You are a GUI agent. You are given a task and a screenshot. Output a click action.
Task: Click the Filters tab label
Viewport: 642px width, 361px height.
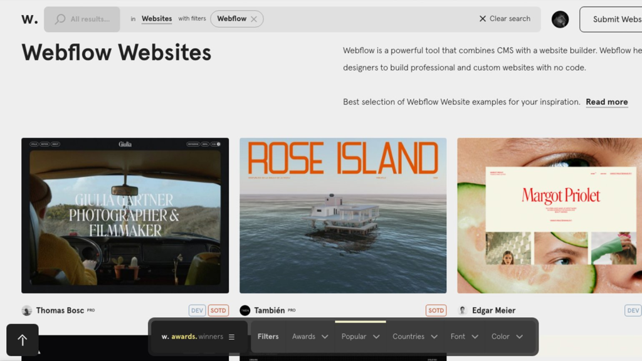pyautogui.click(x=268, y=337)
